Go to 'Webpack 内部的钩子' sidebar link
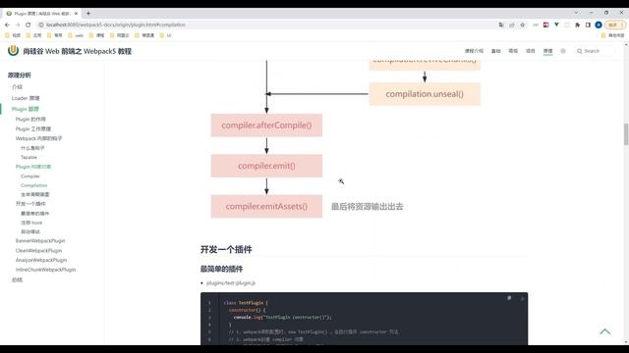 [x=39, y=138]
